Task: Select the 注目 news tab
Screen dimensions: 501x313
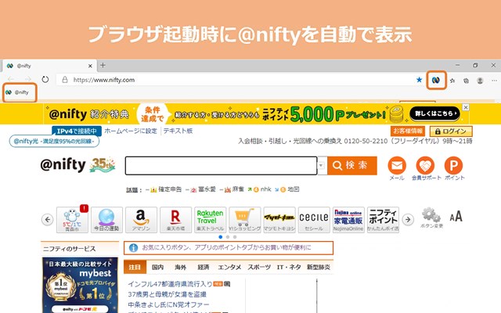Action: click(135, 267)
